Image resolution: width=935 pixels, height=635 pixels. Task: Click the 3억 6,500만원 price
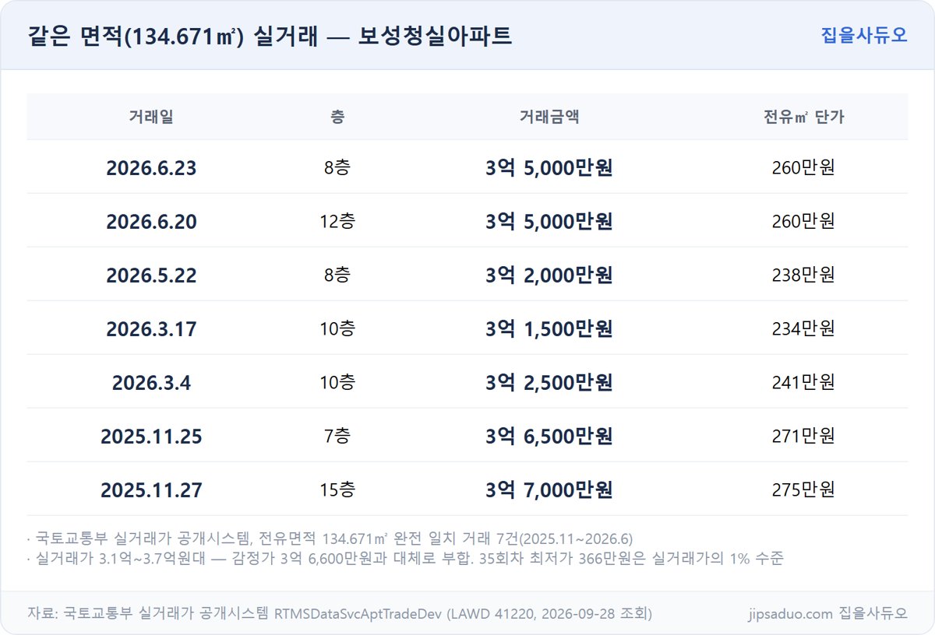pos(549,437)
